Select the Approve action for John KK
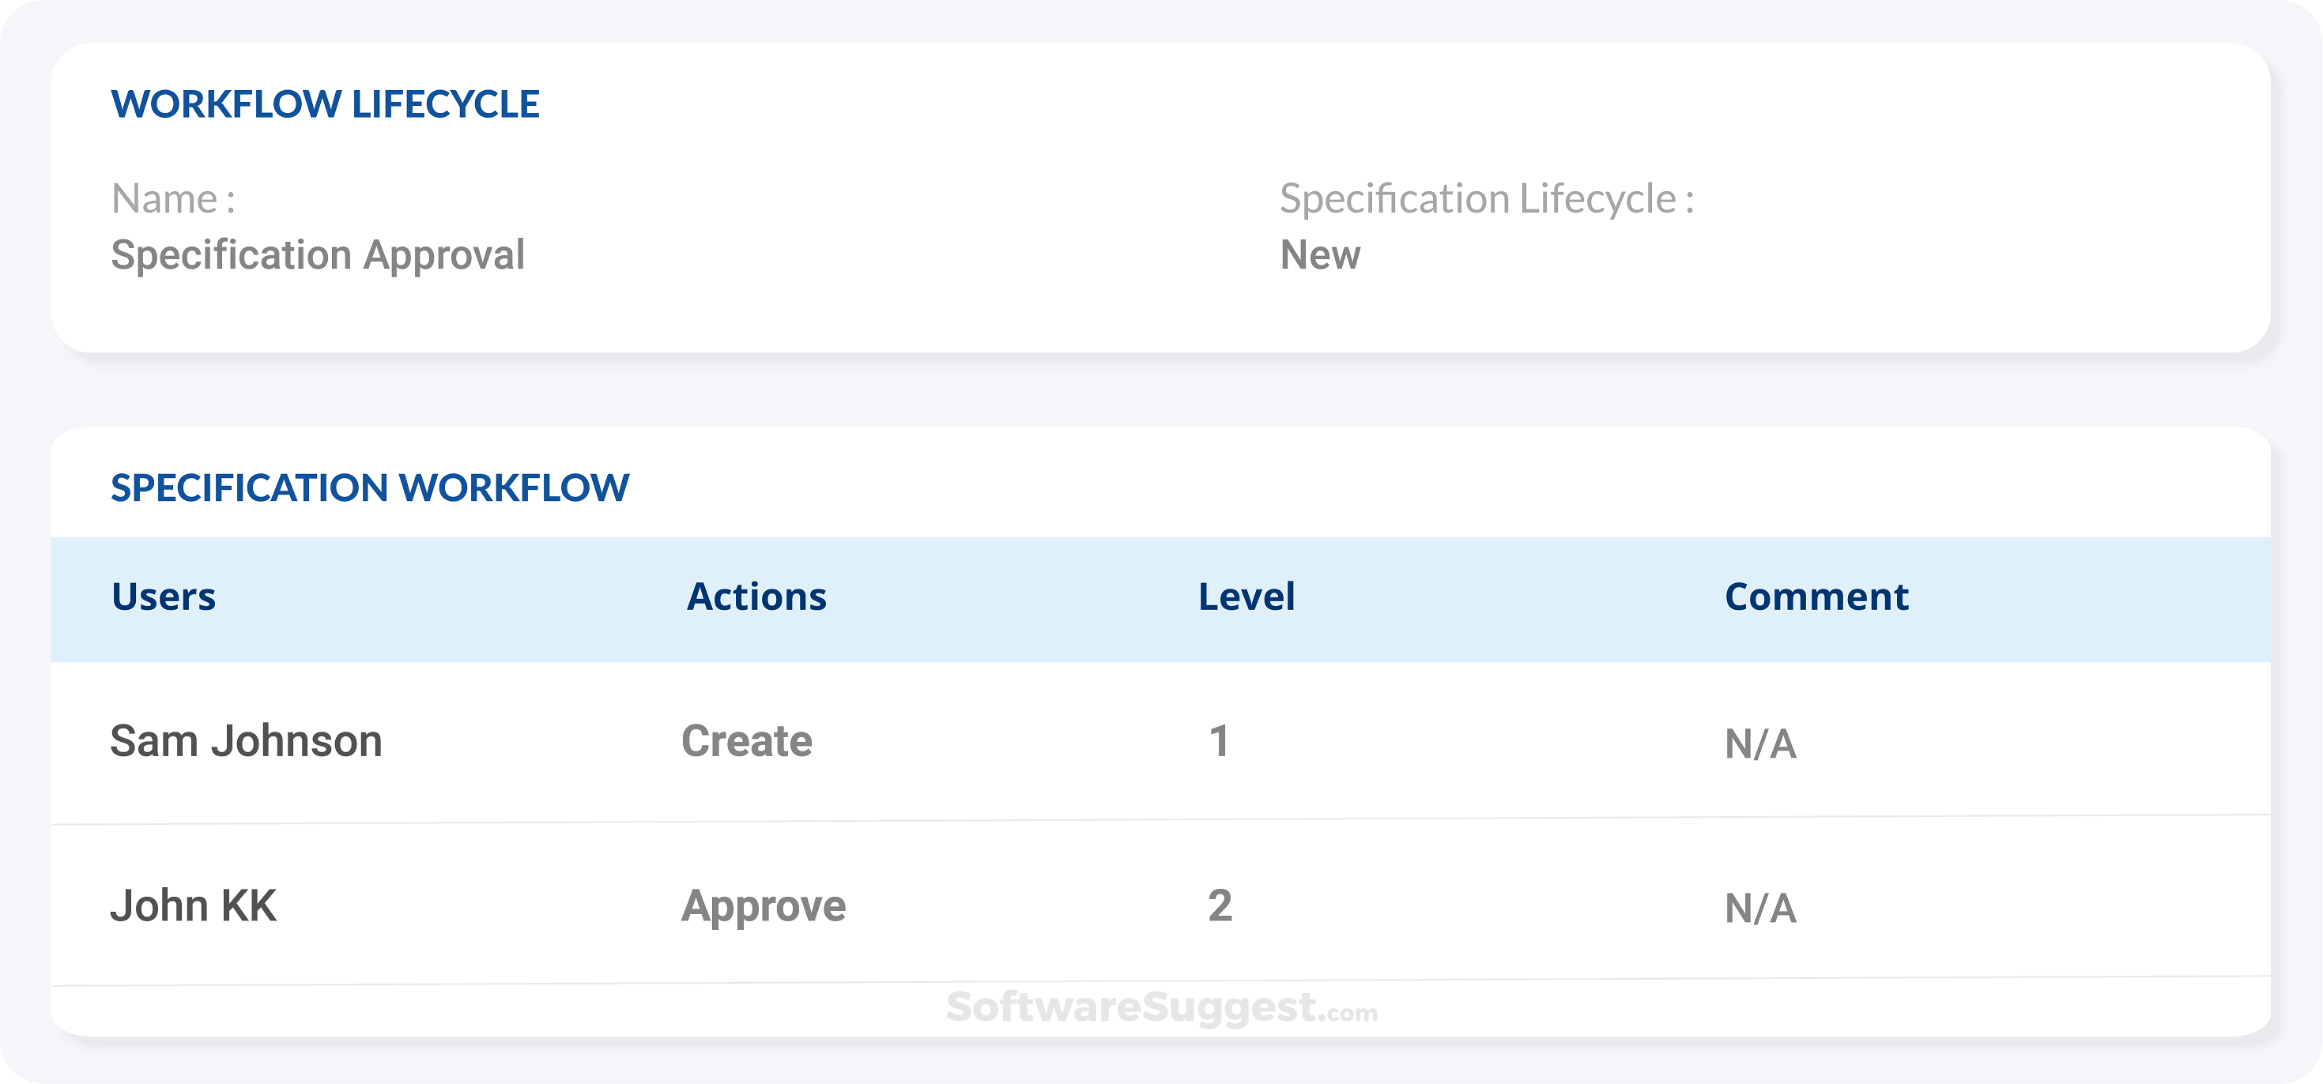The image size is (2323, 1084). (x=764, y=906)
